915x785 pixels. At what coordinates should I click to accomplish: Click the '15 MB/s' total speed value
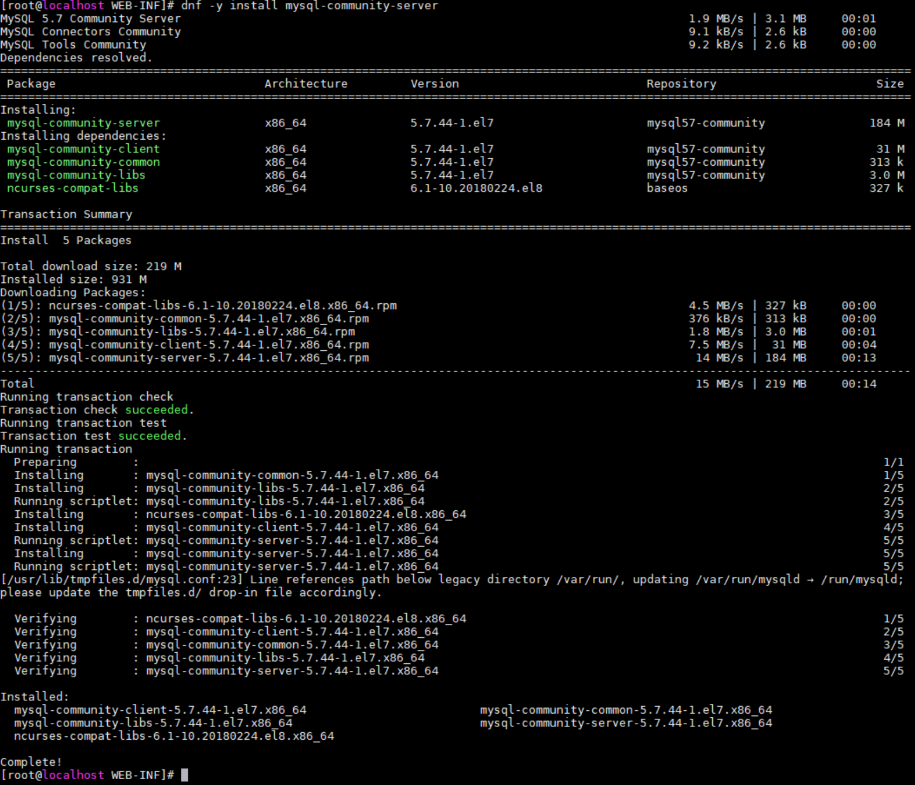tap(719, 384)
